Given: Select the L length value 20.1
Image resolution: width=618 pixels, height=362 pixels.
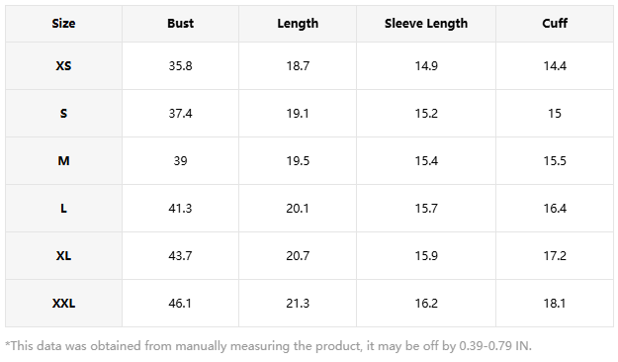Looking at the screenshot, I should pyautogui.click(x=298, y=209).
